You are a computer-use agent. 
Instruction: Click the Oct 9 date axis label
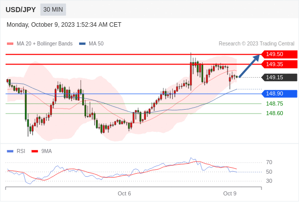click(x=230, y=193)
